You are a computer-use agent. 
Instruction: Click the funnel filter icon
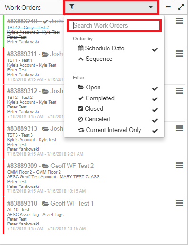[72, 7]
